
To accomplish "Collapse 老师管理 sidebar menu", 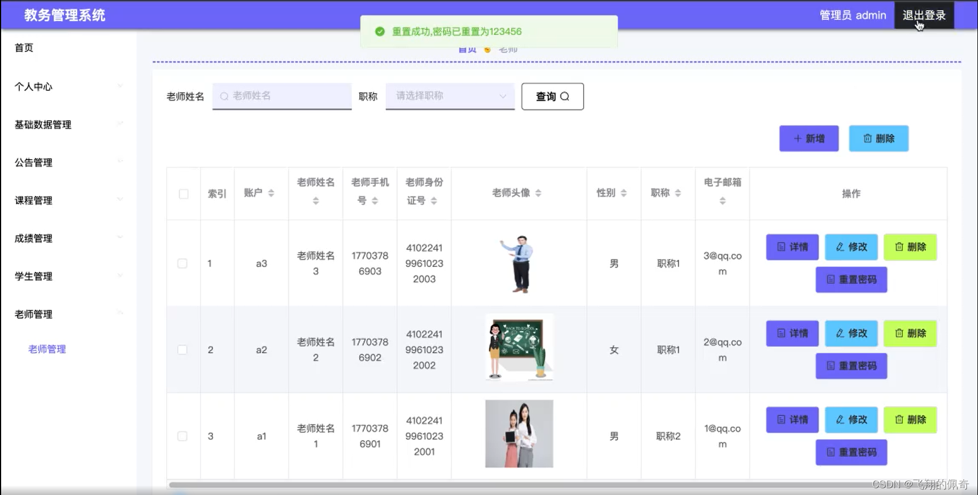I will pyautogui.click(x=68, y=314).
